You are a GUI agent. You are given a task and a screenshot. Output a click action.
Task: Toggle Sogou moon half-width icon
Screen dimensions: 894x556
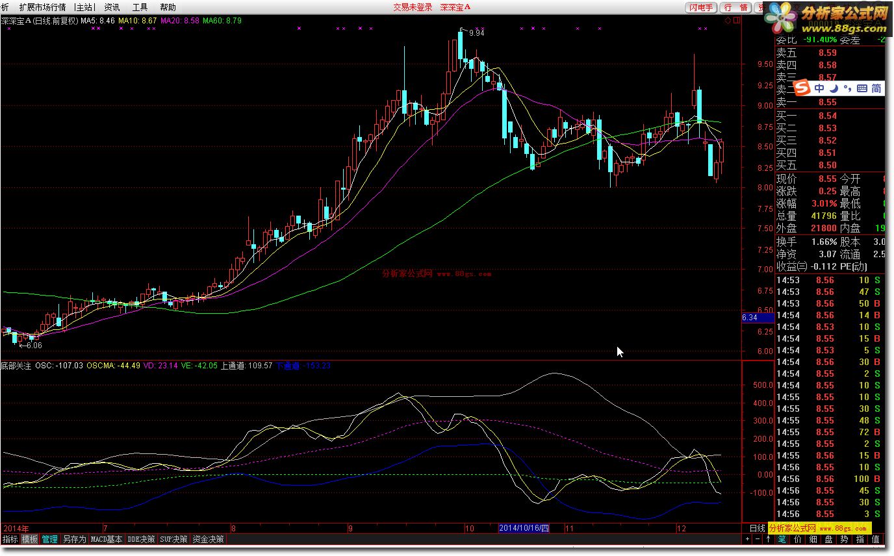[x=834, y=88]
